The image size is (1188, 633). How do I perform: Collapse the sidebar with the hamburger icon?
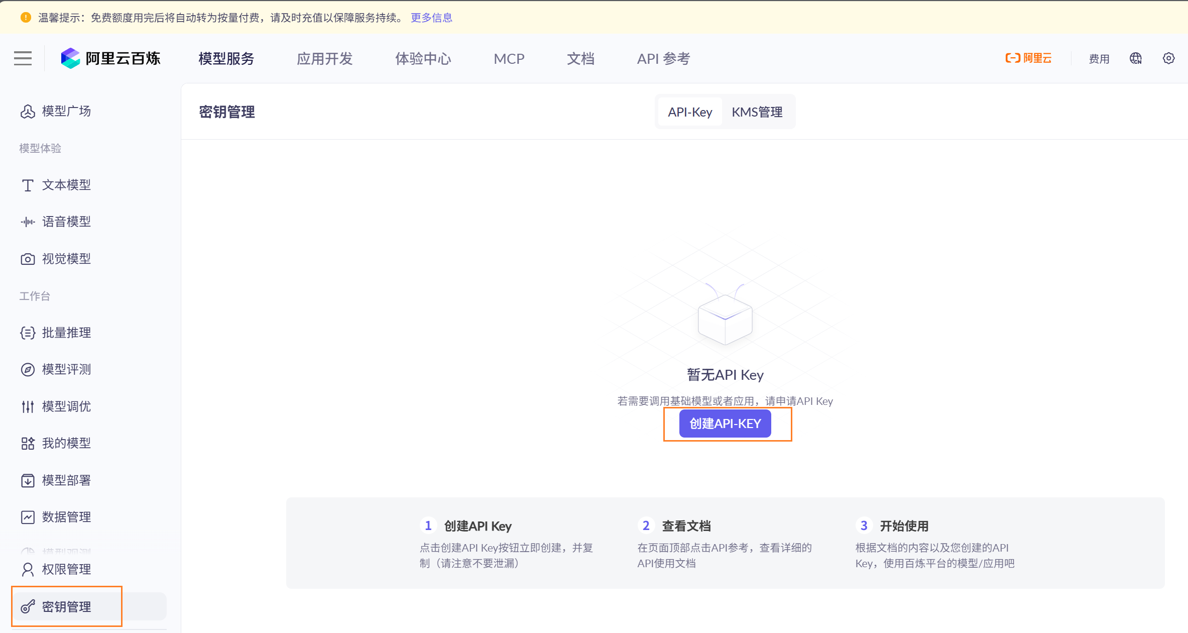22,58
